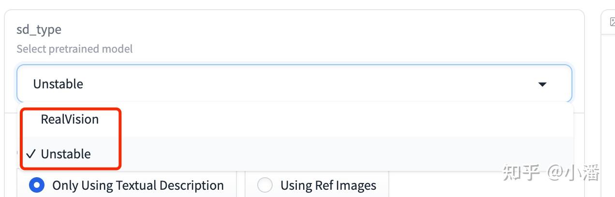This screenshot has height=197, width=615.
Task: Collapse the sd_type list with the caret arrow
Action: click(542, 84)
